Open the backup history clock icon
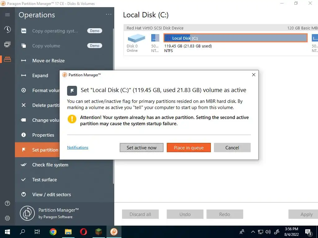 click(x=7, y=29)
